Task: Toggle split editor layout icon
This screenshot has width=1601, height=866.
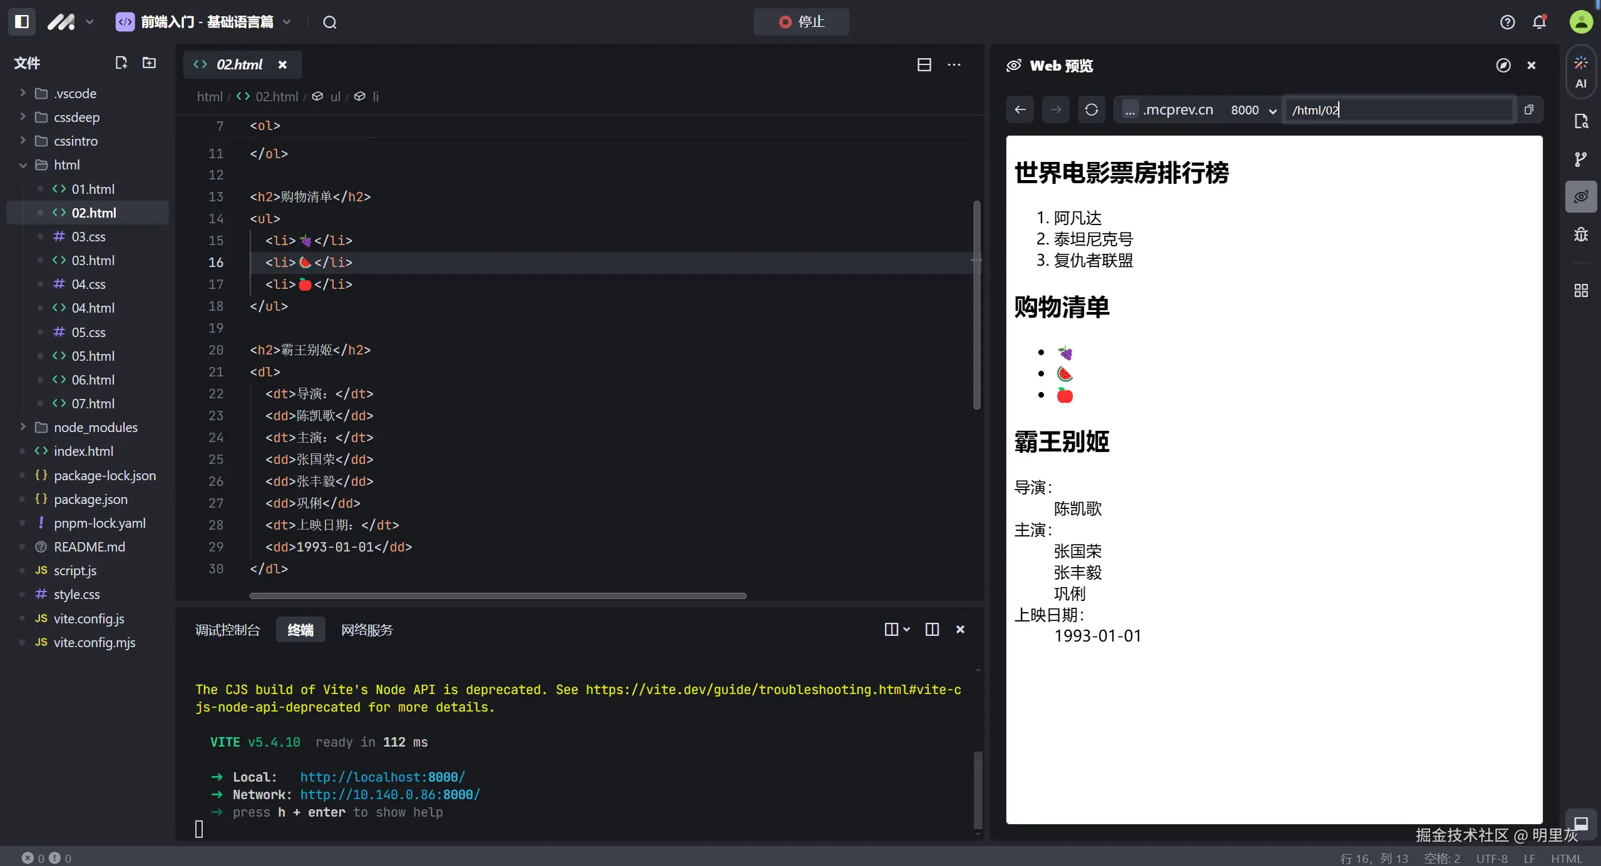Action: [x=924, y=65]
